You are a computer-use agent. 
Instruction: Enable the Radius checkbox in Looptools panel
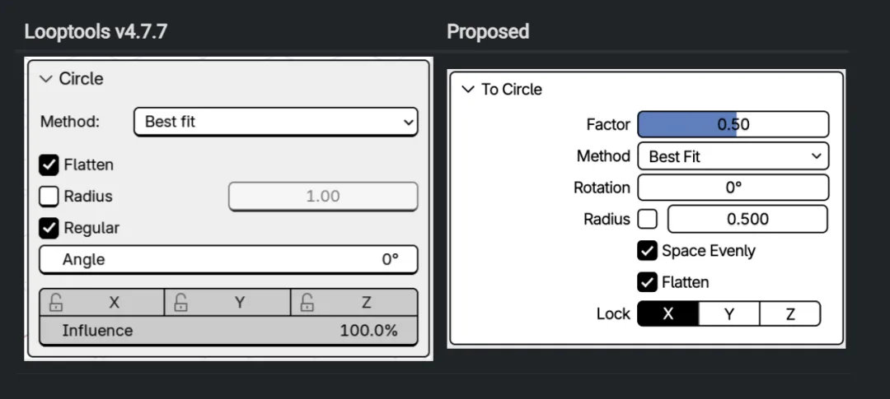tap(49, 197)
